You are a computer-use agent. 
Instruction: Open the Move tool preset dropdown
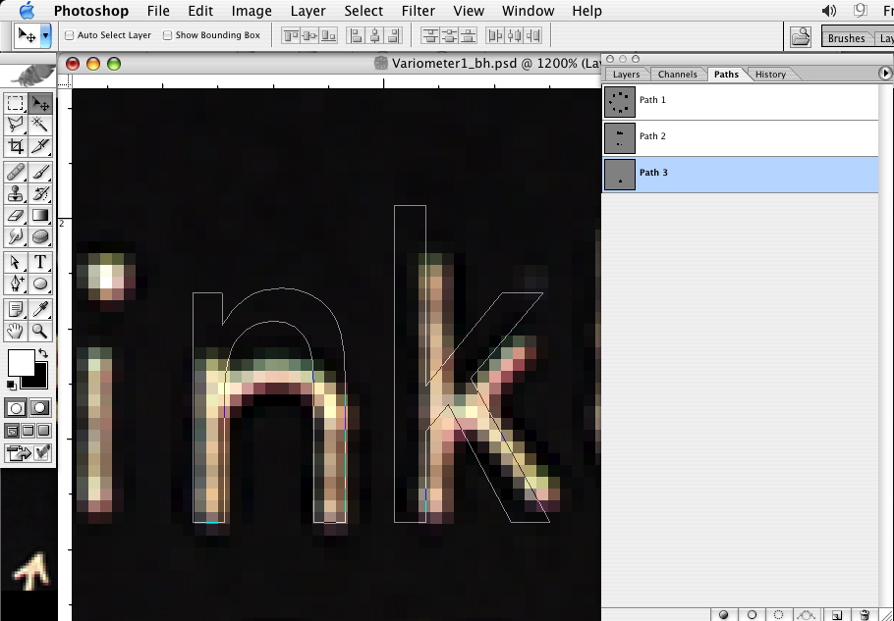tap(46, 35)
